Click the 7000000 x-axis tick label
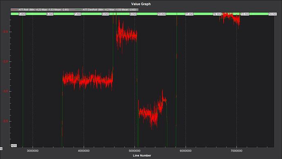 coord(237,151)
